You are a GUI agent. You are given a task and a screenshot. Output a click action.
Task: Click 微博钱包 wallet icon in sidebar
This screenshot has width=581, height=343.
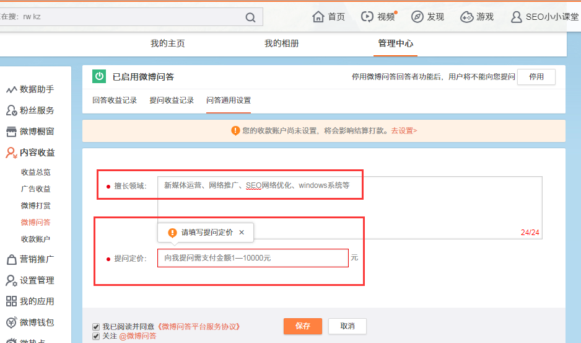pyautogui.click(x=12, y=322)
